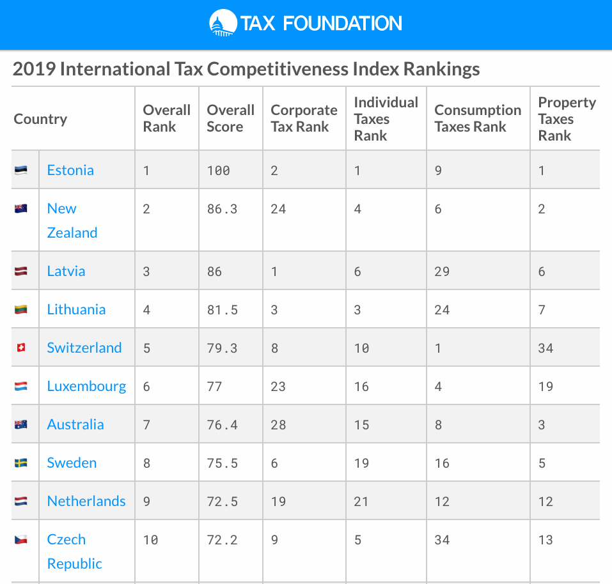Open the Switzerland link

click(x=84, y=348)
